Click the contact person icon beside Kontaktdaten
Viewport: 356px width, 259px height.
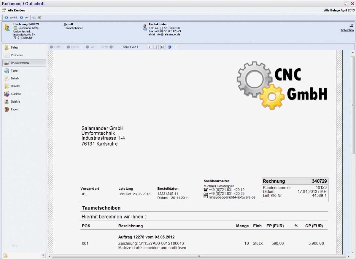(145, 27)
